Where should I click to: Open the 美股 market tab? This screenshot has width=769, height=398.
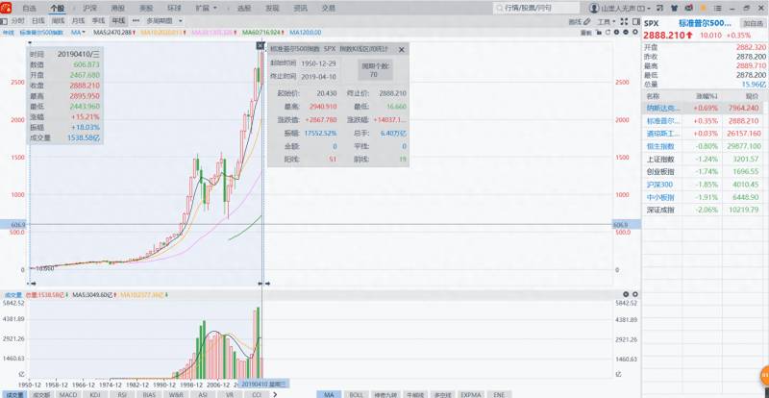[x=146, y=9]
